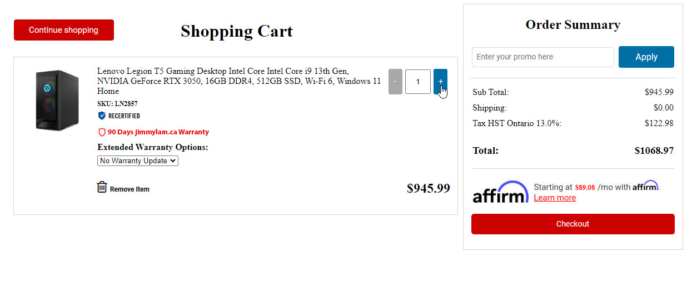697x291 pixels.
Task: Click the 90 Days jimmylam.ca Warranty text
Action: (x=158, y=132)
